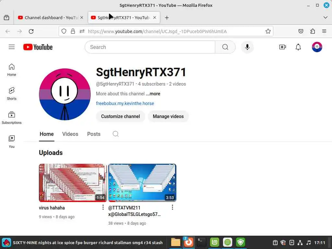Open Firefox View tab icon
Image resolution: width=332 pixels, height=249 pixels.
click(x=6, y=18)
